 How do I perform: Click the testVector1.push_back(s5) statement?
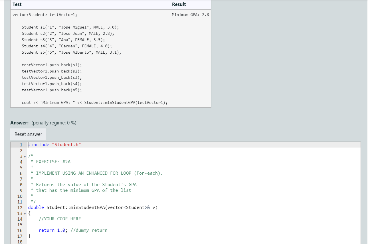(52, 90)
